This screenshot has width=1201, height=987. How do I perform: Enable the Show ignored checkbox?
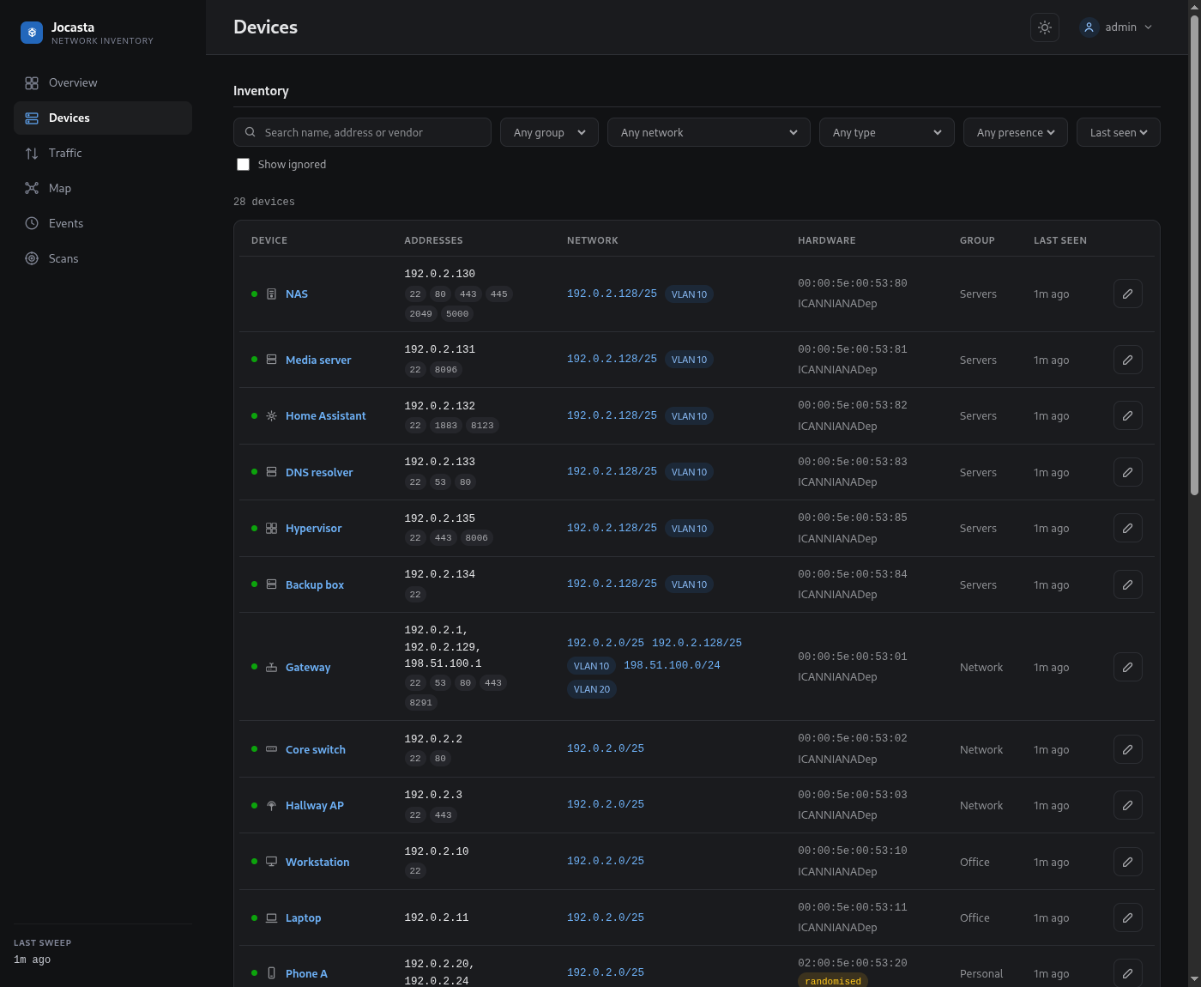coord(244,165)
